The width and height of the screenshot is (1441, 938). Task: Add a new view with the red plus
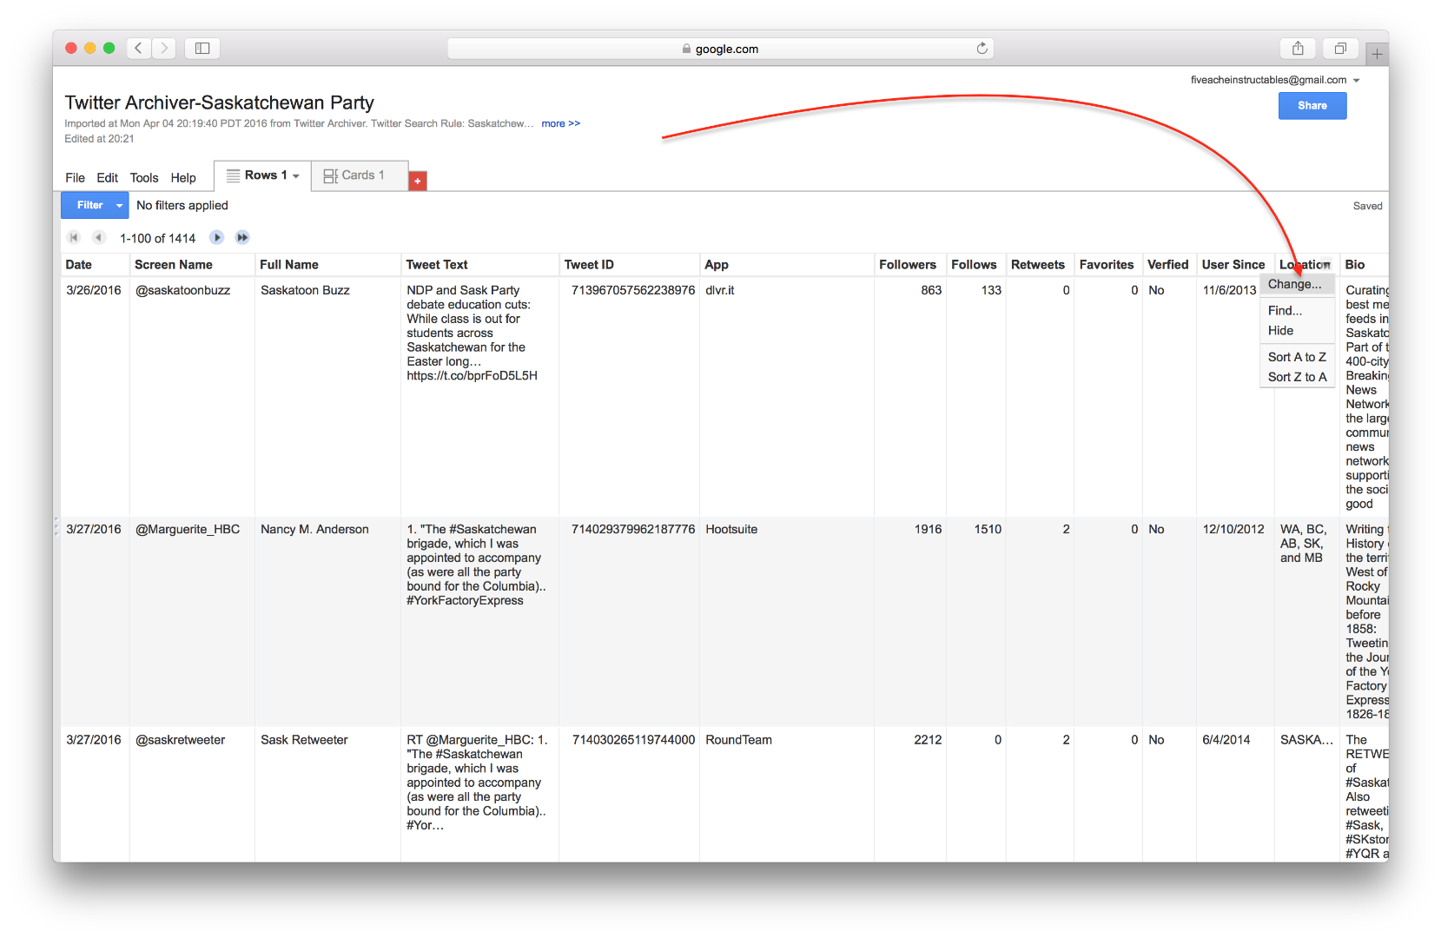[x=418, y=180]
